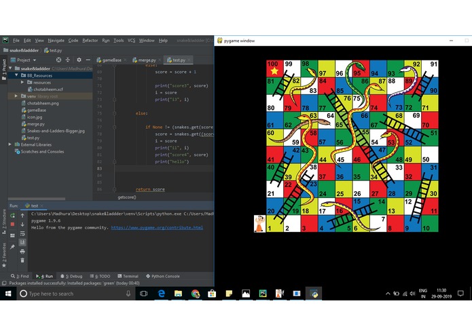Open Microsoft Edge from the taskbar
The width and height of the screenshot is (472, 335).
tap(162, 294)
